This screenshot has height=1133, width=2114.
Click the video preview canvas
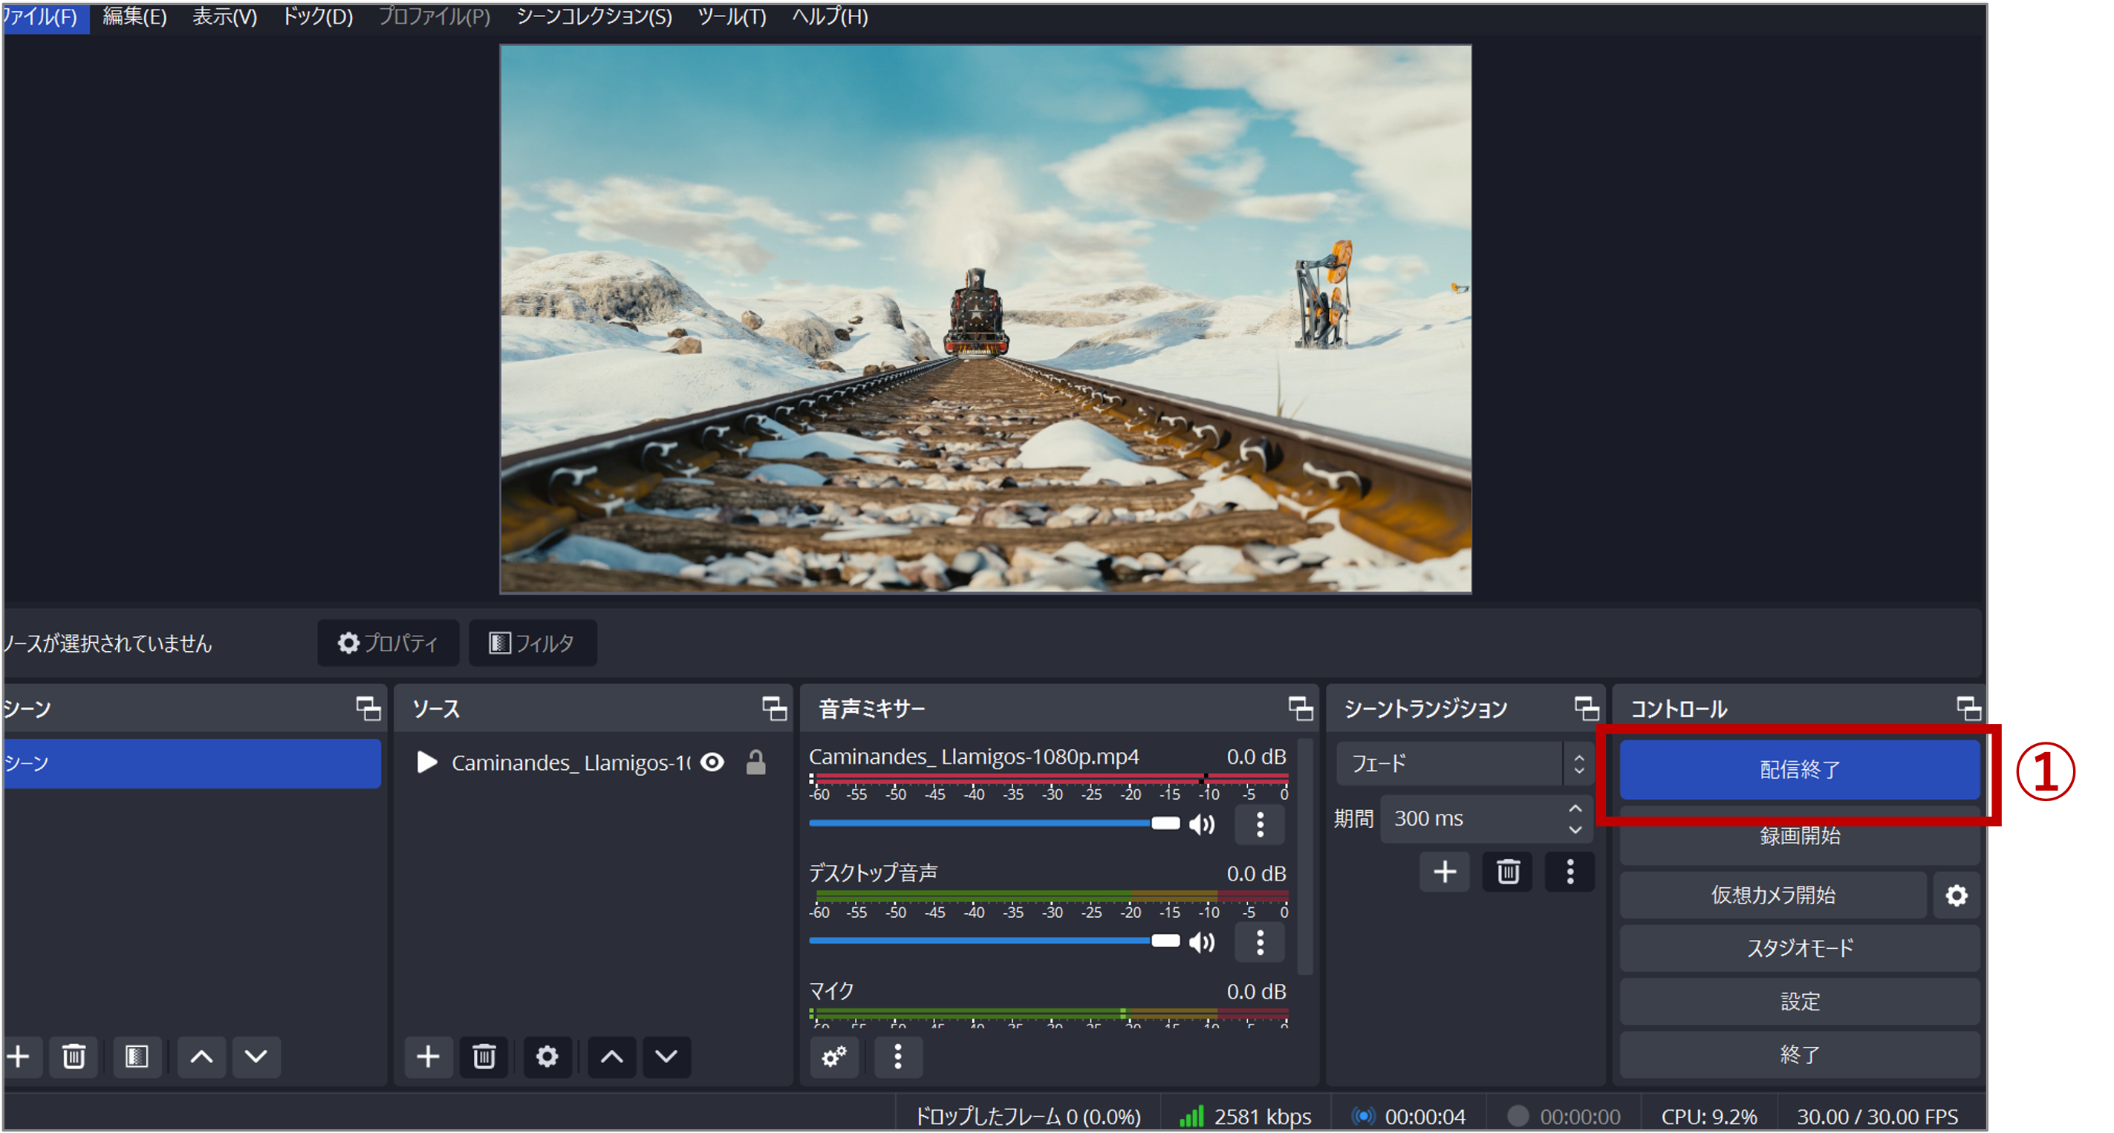point(986,319)
